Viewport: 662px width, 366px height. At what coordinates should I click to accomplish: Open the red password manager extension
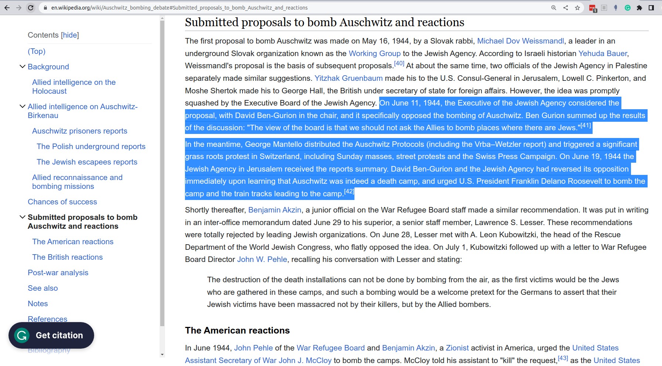click(593, 8)
